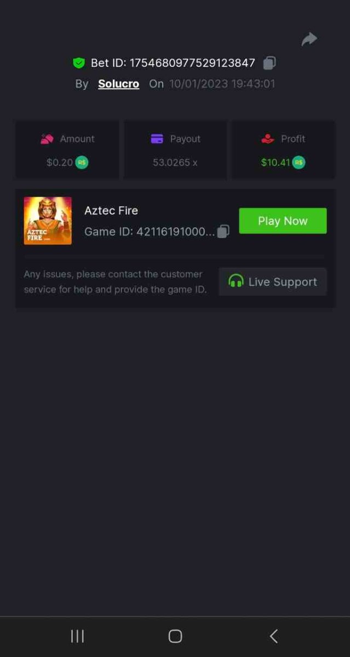The image size is (350, 657).
Task: Select the Bet ID number text
Action: [x=192, y=63]
